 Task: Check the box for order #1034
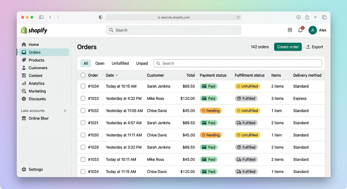click(x=83, y=86)
